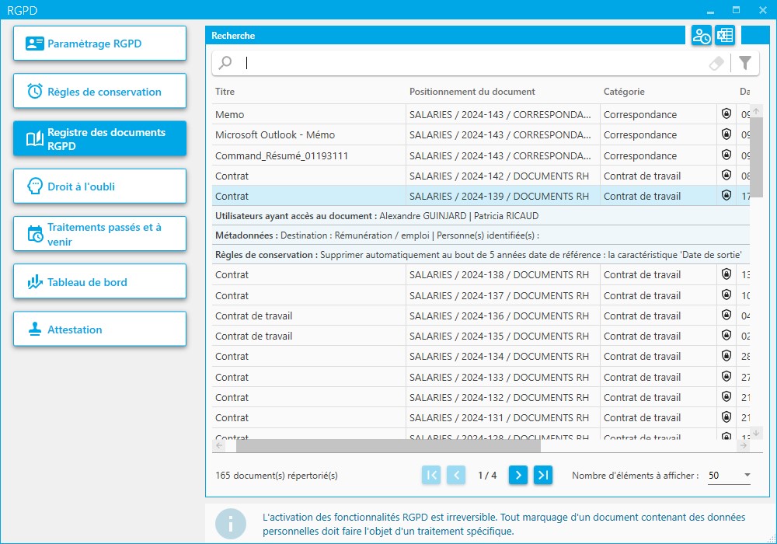Click the shield icon on Command_Résumé_01193111 row
777x544 pixels.
[x=726, y=155]
